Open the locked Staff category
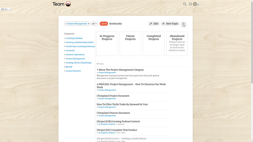Screen dimensions: 253x142 coord(69,67)
